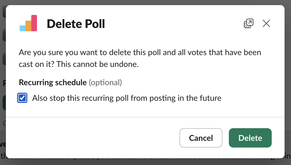The width and height of the screenshot is (291, 165).
Task: Click the 'Delete Poll' dialog title
Action: (76, 24)
